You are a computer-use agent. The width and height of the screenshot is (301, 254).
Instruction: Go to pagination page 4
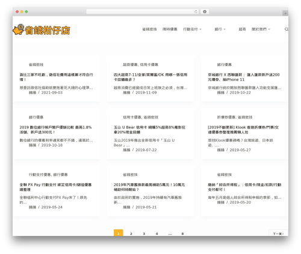coord(157,234)
